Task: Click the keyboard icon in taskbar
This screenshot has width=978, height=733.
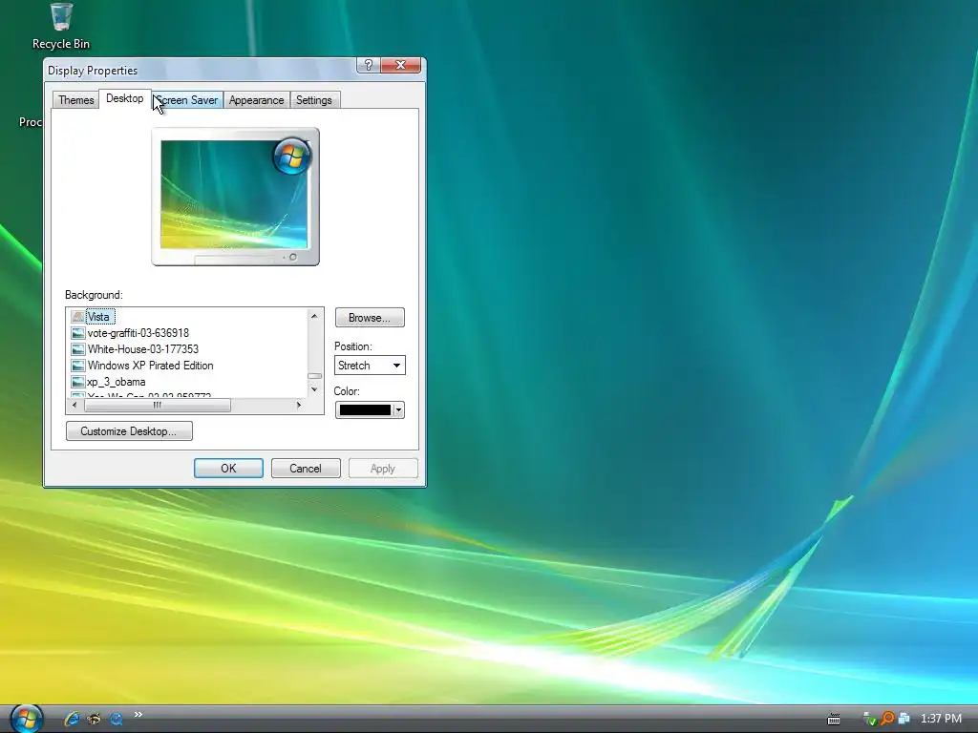Action: click(x=833, y=720)
